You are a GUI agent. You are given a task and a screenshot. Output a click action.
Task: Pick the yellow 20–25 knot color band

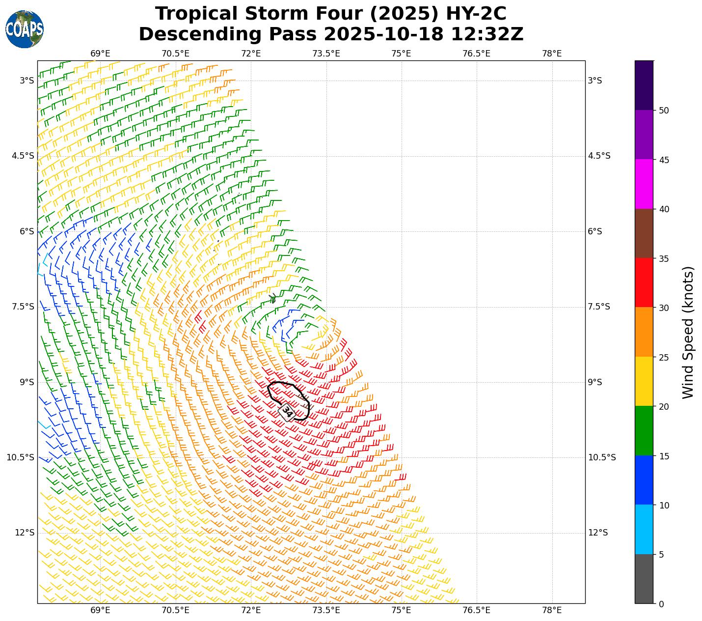tap(644, 381)
